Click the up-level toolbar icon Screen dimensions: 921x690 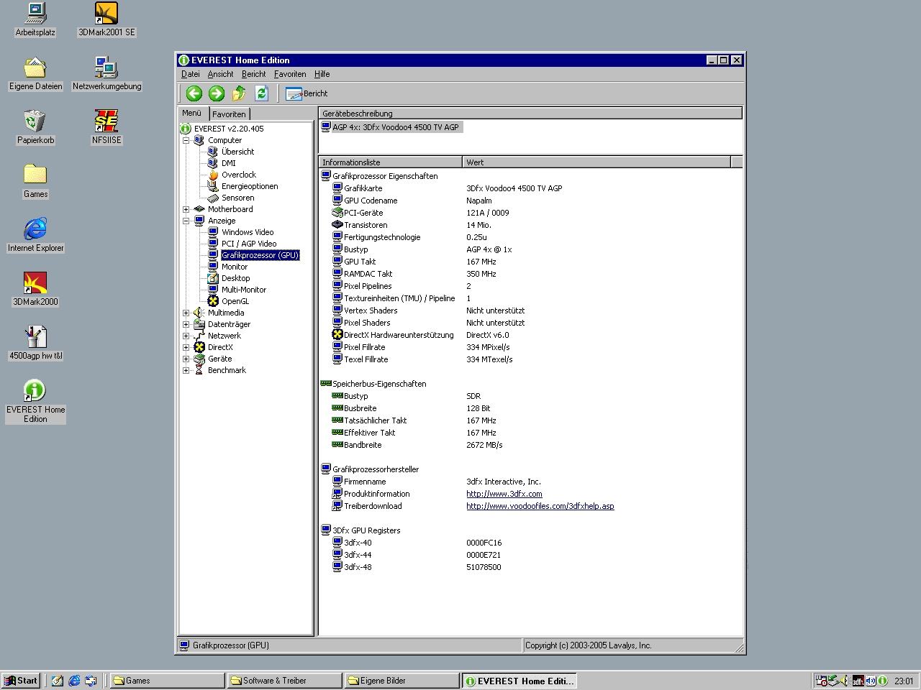point(239,93)
